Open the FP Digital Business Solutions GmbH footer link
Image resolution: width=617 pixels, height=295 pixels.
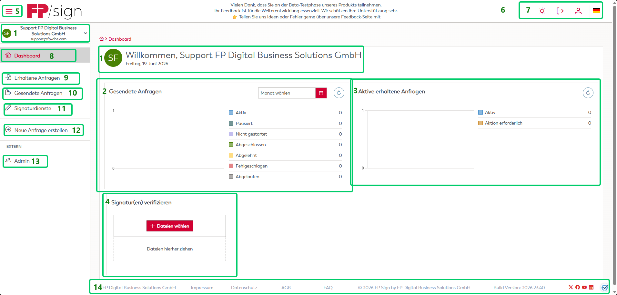(x=139, y=288)
